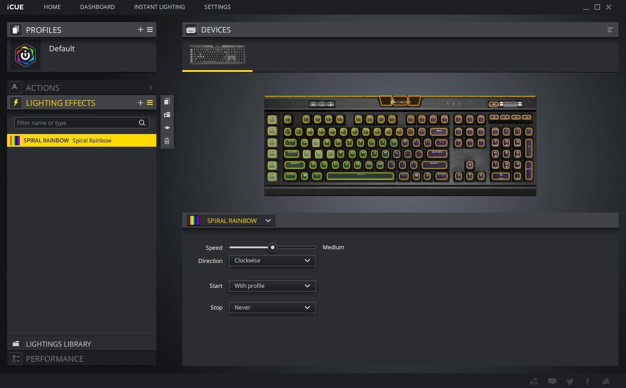Open the Profiles hamburger menu

150,30
